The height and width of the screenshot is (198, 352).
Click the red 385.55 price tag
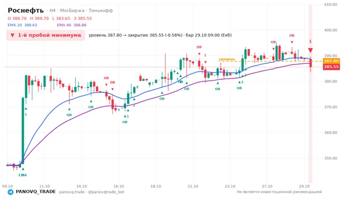coord(331,67)
